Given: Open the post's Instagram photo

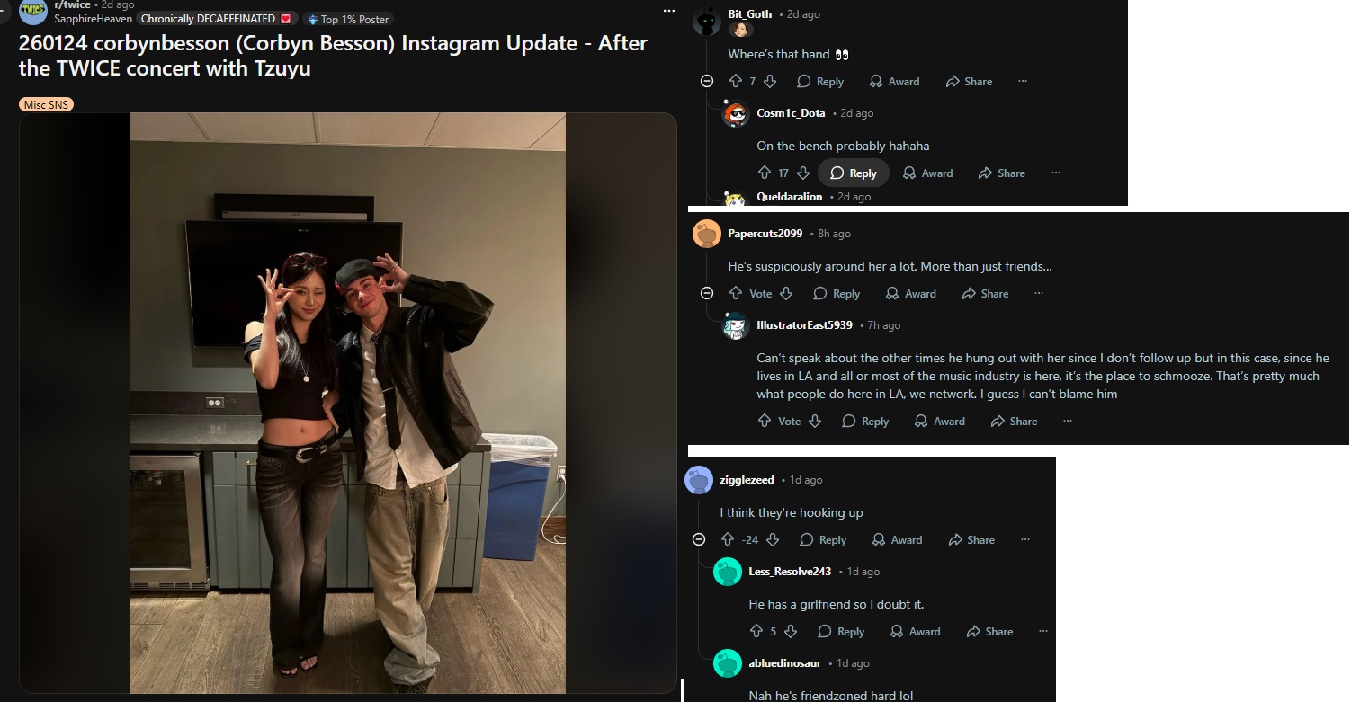Looking at the screenshot, I should [x=347, y=403].
